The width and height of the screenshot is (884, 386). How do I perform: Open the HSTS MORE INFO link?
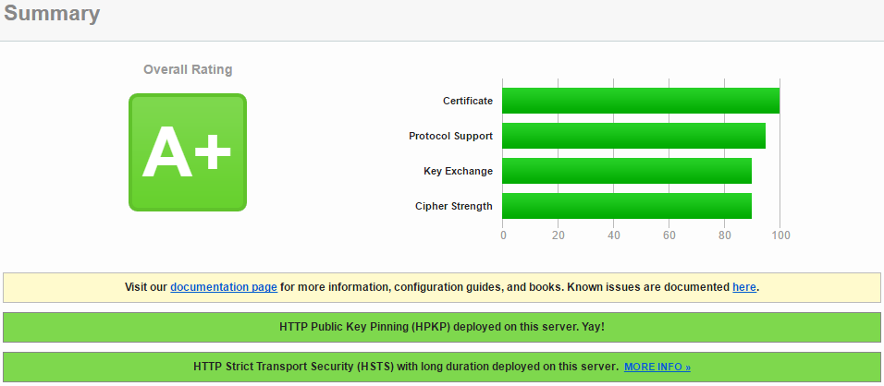[x=657, y=368]
